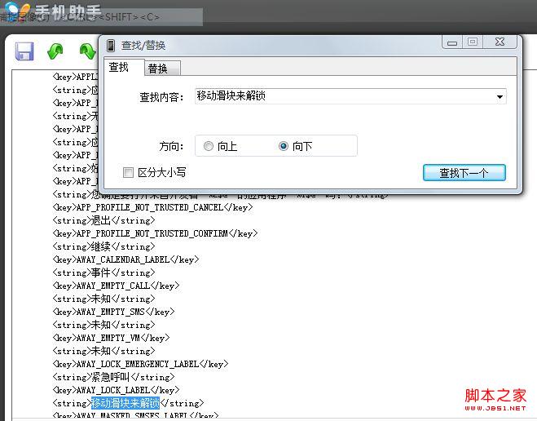Click the APP_PROFILE_NOT_TRUSTED_CONFIRM key line
This screenshot has height=421, width=537.
[x=155, y=233]
